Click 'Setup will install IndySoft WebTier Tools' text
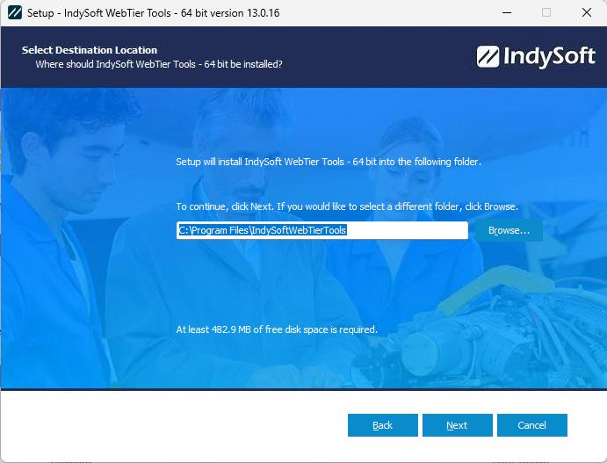The width and height of the screenshot is (607, 463). click(329, 162)
